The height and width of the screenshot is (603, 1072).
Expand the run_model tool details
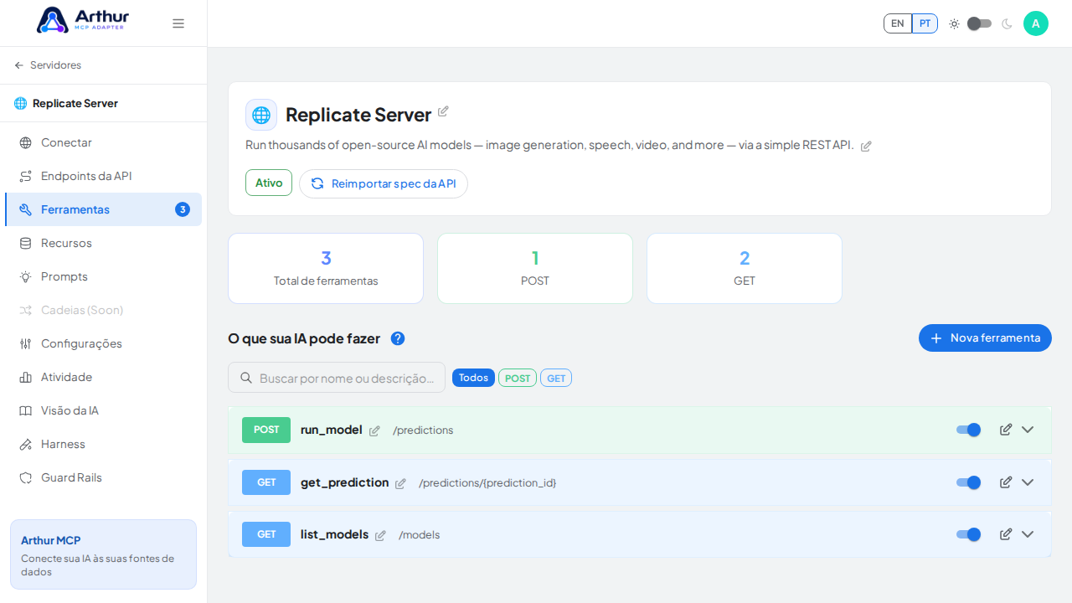tap(1028, 430)
